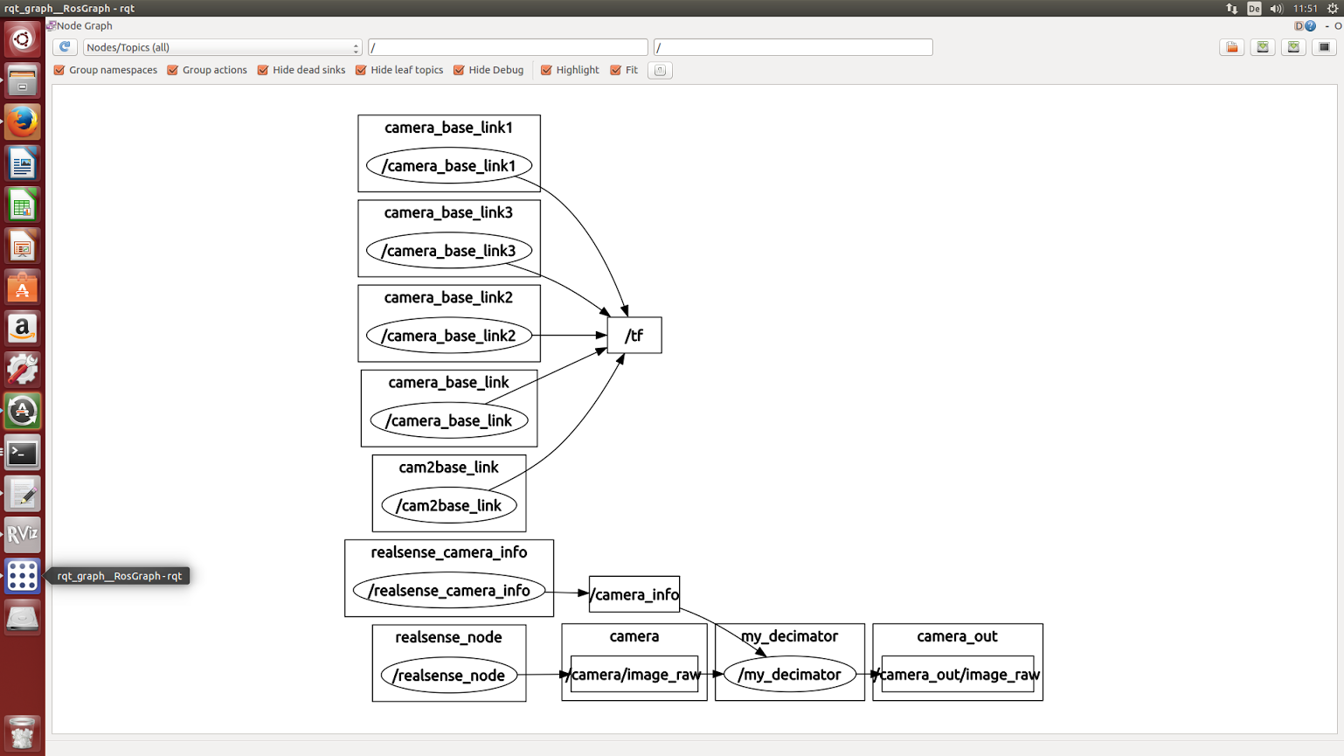1344x756 pixels.
Task: Select the /camera/image_raw topic box
Action: coord(634,675)
